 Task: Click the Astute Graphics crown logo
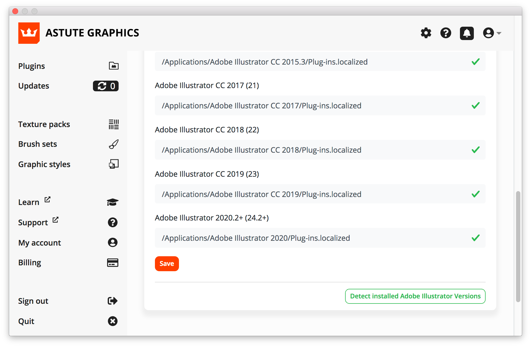tap(29, 33)
